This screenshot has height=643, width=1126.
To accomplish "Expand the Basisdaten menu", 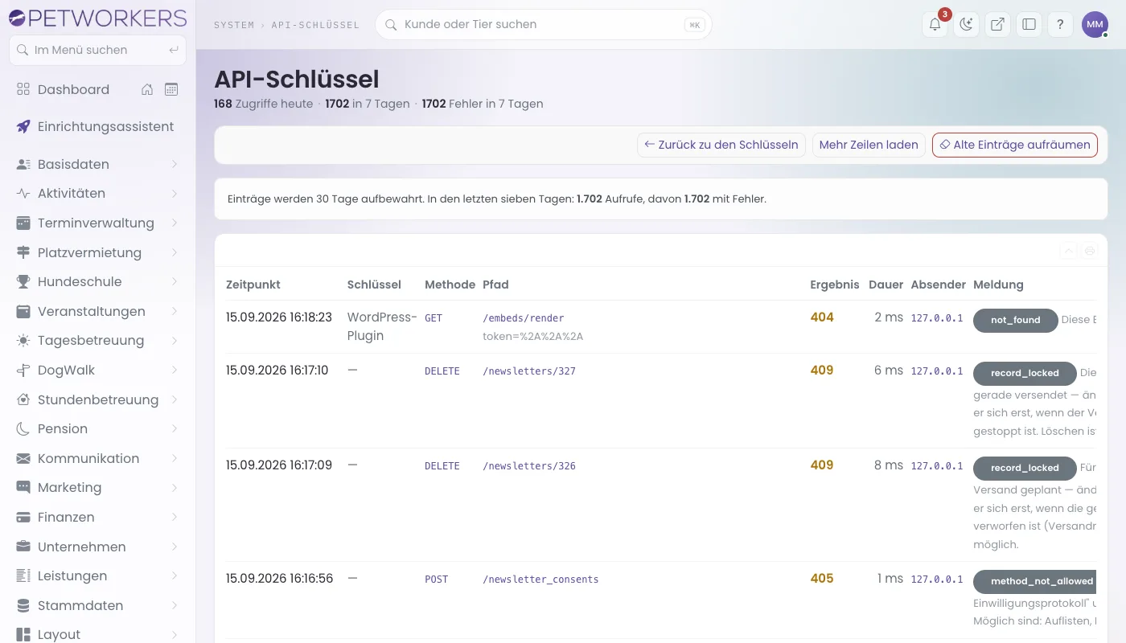I will click(x=97, y=164).
